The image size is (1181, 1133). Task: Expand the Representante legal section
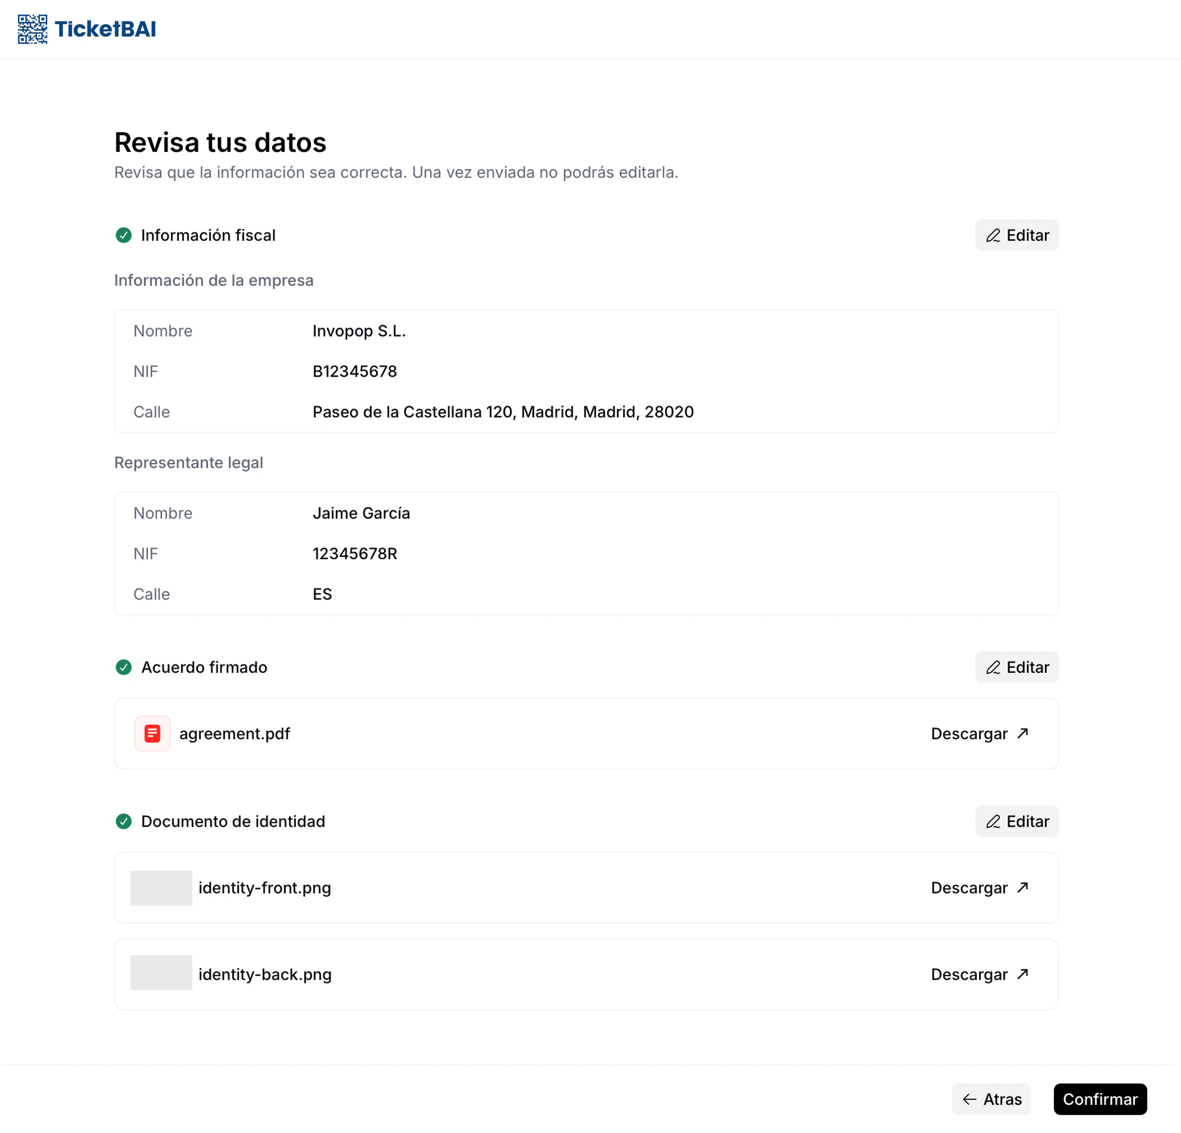coord(188,462)
